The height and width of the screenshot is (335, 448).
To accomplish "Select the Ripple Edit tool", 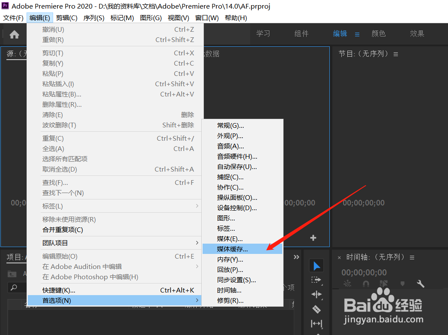I will pos(316,294).
